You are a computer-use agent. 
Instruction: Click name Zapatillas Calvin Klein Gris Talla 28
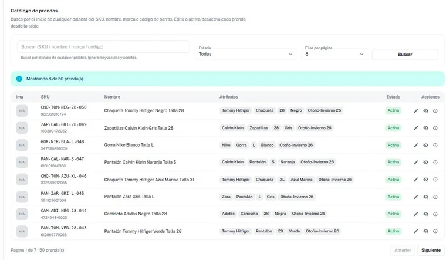click(139, 128)
